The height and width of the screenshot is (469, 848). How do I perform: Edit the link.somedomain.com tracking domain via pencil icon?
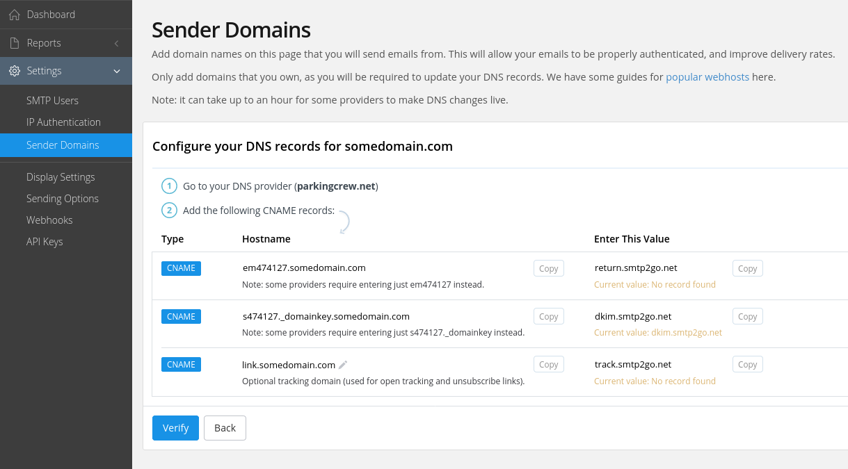point(342,363)
